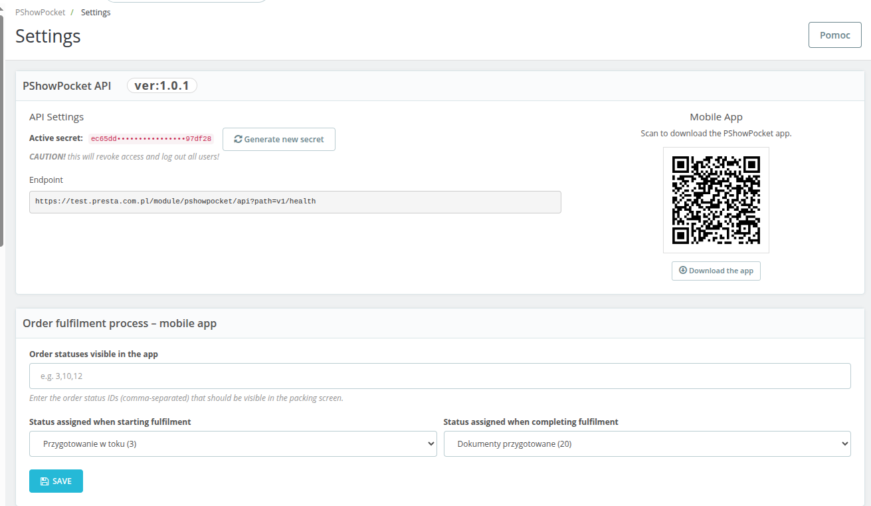Open the completing fulfilment status dropdown
This screenshot has width=871, height=506.
(x=647, y=444)
